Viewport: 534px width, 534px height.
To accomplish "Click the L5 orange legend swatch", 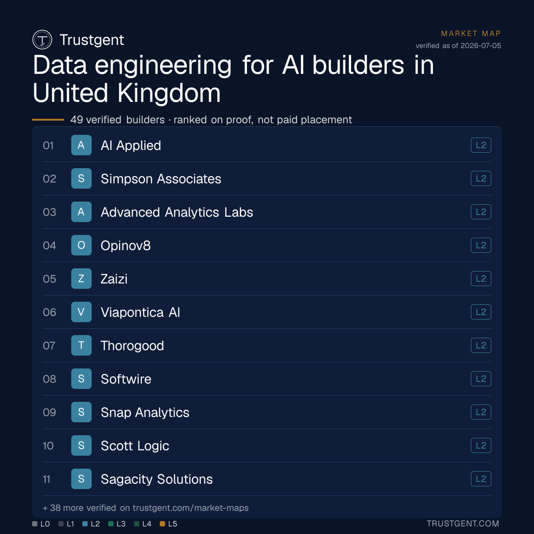I will [x=162, y=524].
